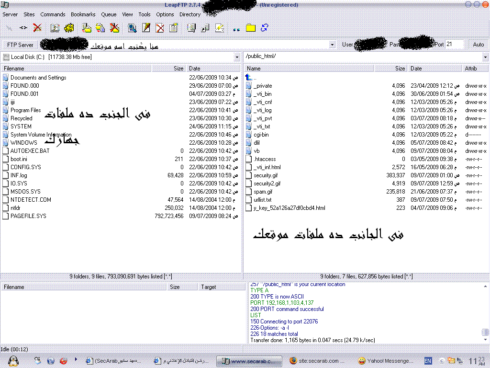Click the yellow gear toolbar icon
Screen dimensions: 490x368
tap(69, 28)
